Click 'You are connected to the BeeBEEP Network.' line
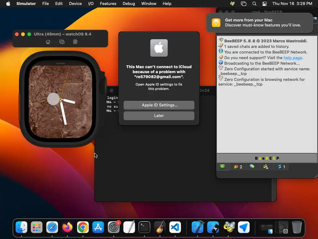 click(266, 52)
